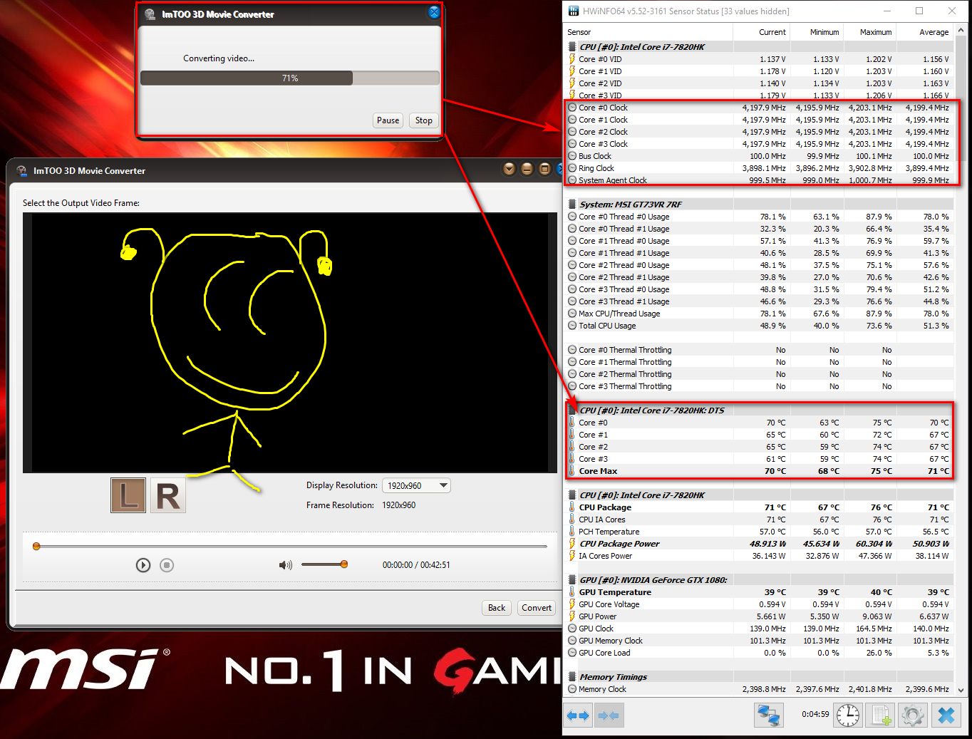Open HWiNFO sensor settings gear icon
Image resolution: width=972 pixels, height=739 pixels.
tap(913, 715)
